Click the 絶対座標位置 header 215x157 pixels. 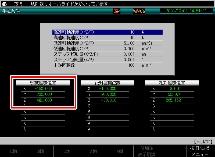[x=107, y=83]
